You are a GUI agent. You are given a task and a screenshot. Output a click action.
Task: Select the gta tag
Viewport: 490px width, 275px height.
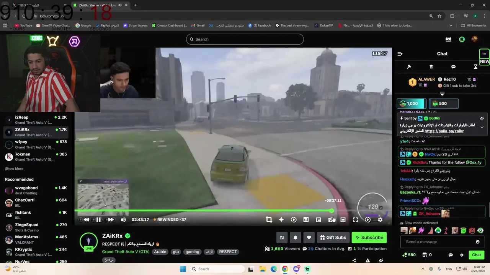176,252
